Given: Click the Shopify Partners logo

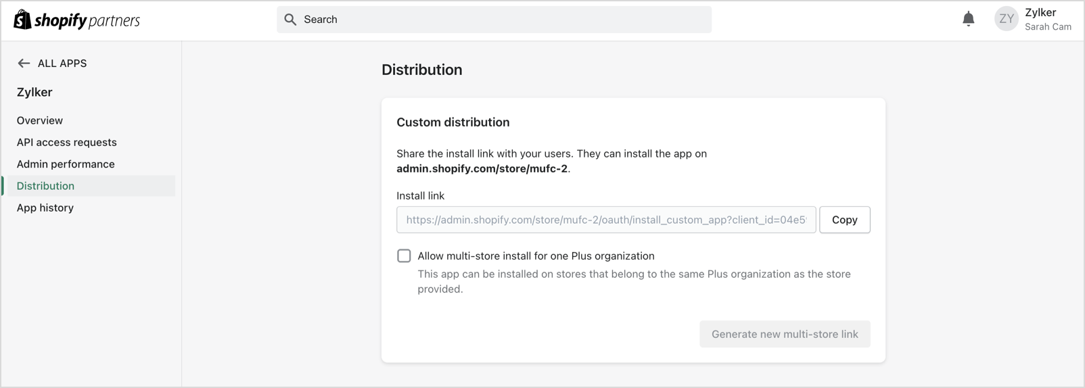Looking at the screenshot, I should 76,20.
